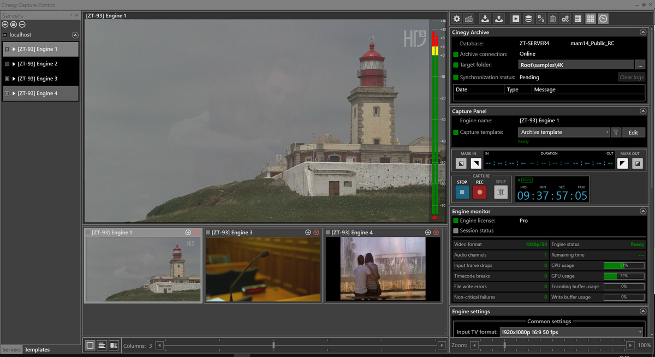This screenshot has width=655, height=357.
Task: Collapse the Cinegy Archive panel
Action: coord(643,32)
